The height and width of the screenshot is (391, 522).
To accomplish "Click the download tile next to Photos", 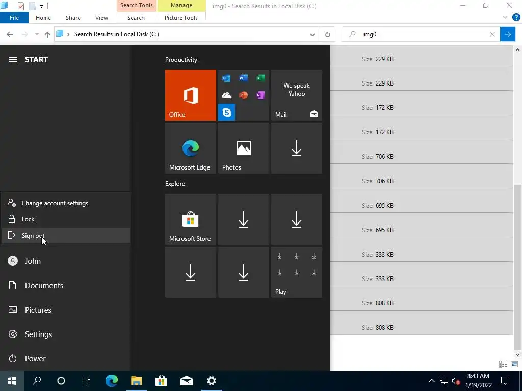I will 297,148.
